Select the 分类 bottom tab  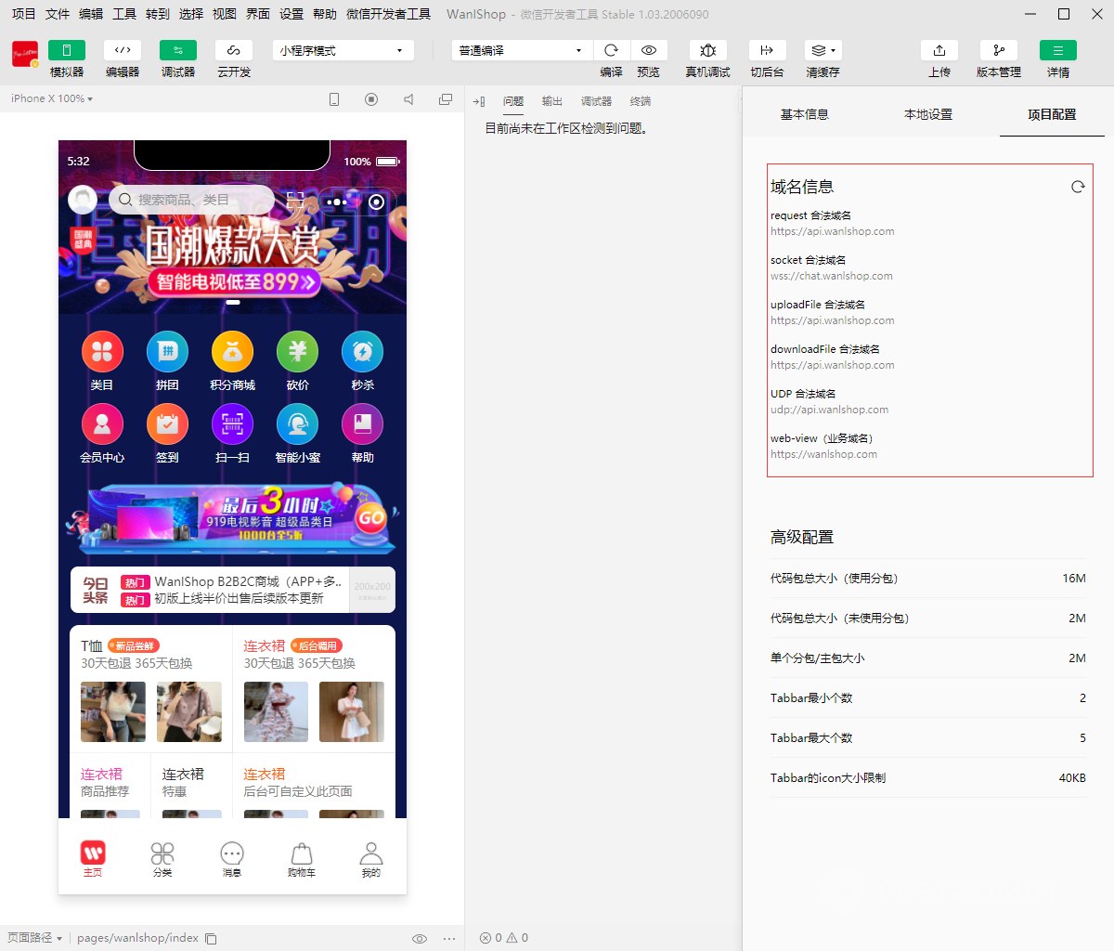(162, 858)
